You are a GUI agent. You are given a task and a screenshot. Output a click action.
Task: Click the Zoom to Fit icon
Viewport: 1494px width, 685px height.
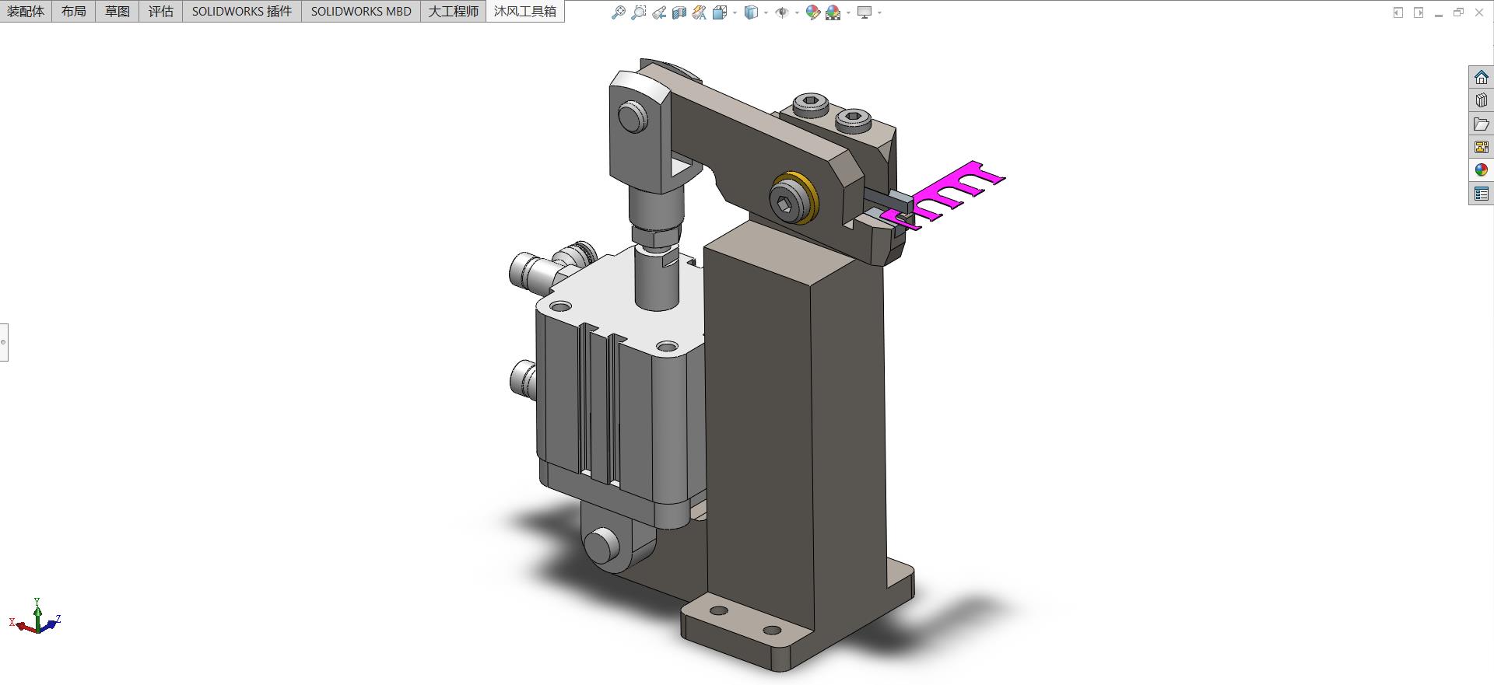click(619, 12)
